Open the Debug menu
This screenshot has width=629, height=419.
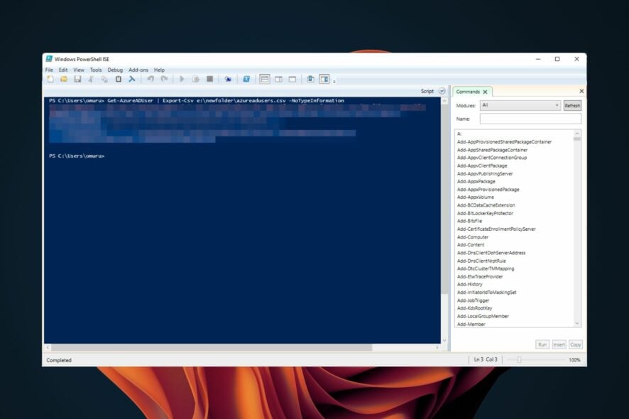[x=114, y=70]
